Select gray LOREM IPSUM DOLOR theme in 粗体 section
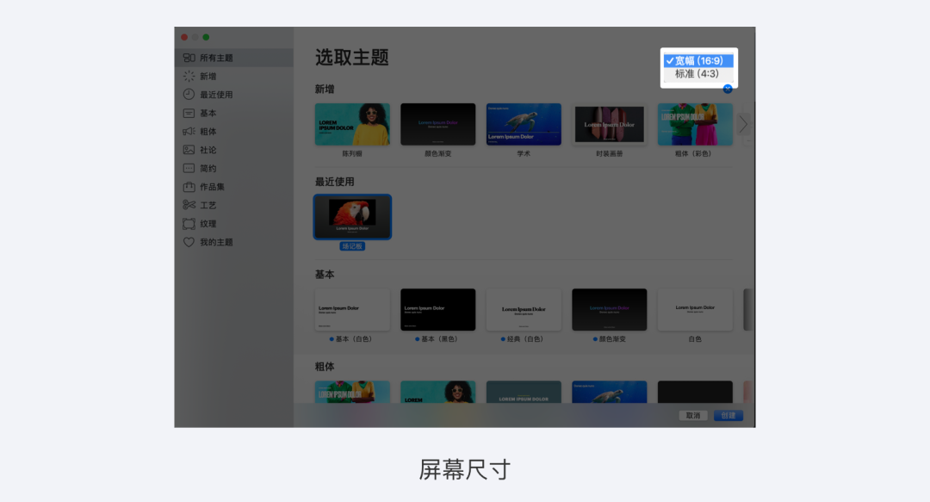The image size is (930, 502). (524, 393)
